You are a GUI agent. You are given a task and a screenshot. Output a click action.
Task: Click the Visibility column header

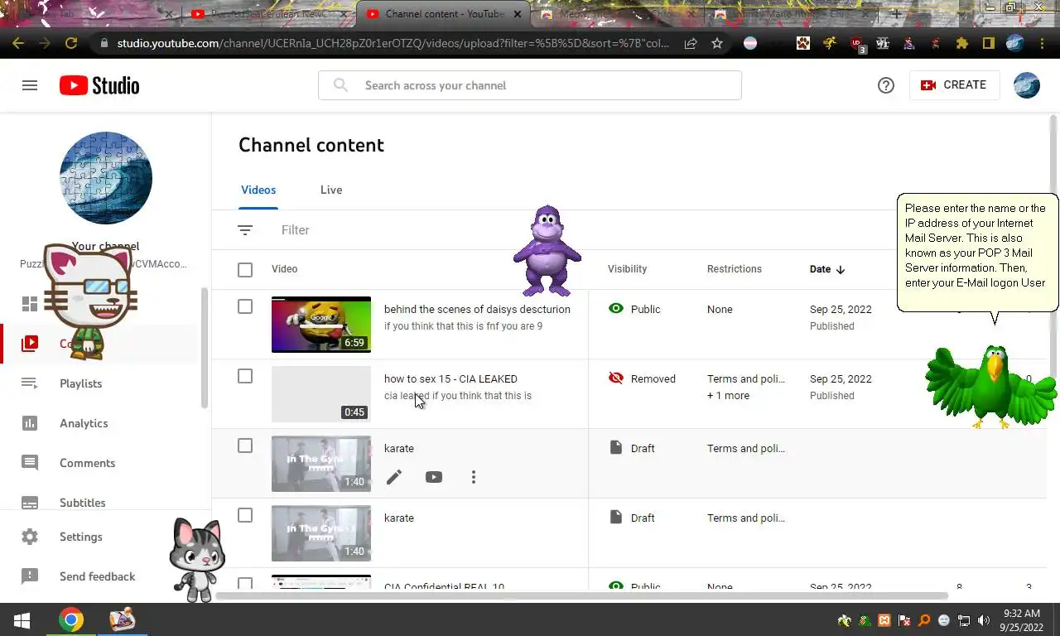[627, 269]
